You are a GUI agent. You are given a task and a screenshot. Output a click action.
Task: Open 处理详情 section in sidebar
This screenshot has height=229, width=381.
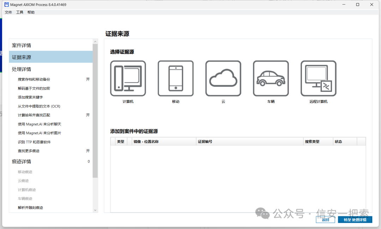pyautogui.click(x=51, y=69)
